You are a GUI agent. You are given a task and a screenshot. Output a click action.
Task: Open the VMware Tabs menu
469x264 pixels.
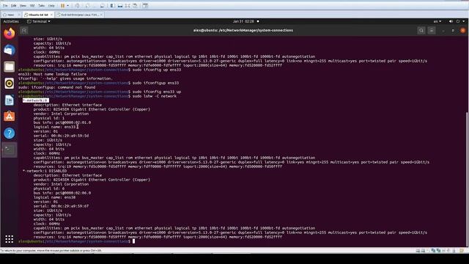click(x=42, y=6)
